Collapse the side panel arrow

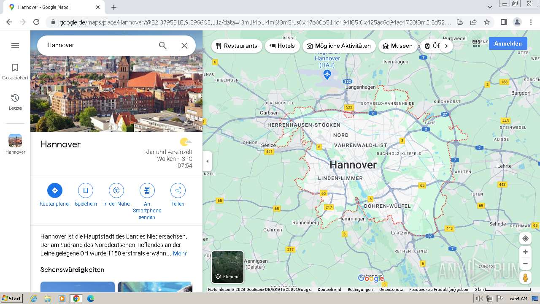click(x=207, y=161)
